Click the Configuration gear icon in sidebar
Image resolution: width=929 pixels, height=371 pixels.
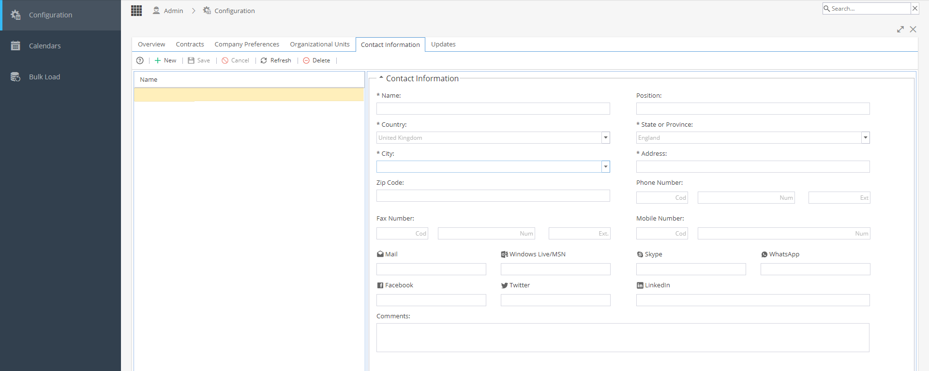pyautogui.click(x=15, y=15)
